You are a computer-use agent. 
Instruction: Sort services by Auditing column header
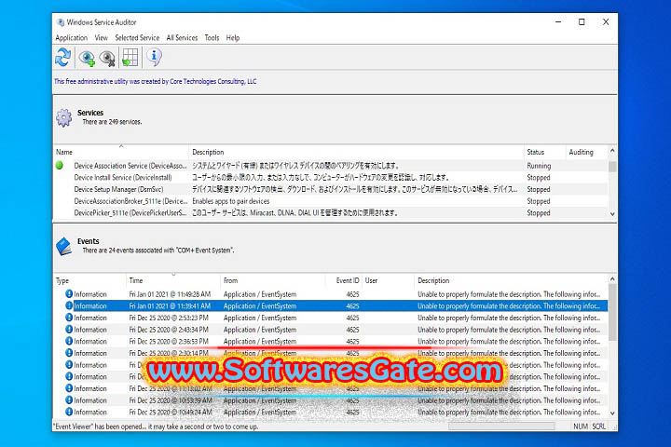tap(587, 153)
